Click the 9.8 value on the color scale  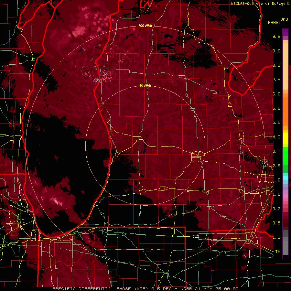[x=276, y=36]
